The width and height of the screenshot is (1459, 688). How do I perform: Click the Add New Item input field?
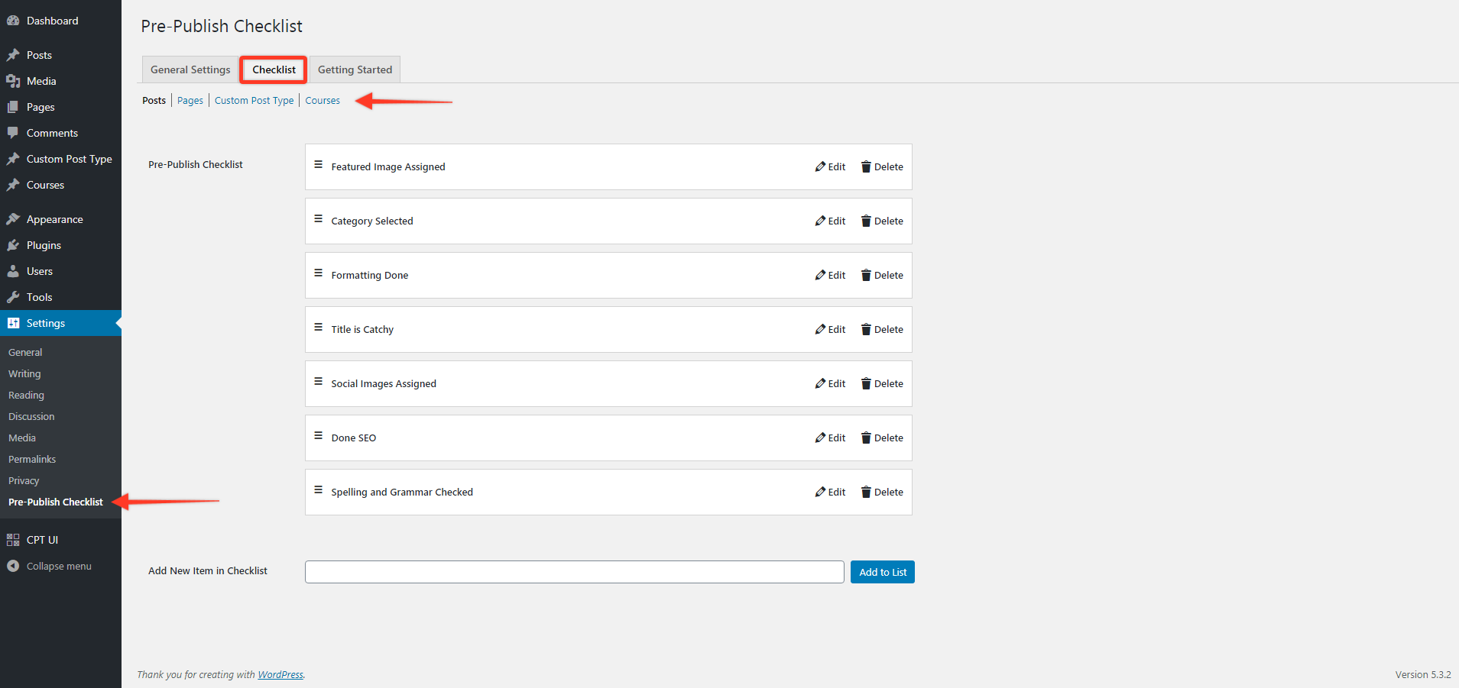(x=573, y=571)
